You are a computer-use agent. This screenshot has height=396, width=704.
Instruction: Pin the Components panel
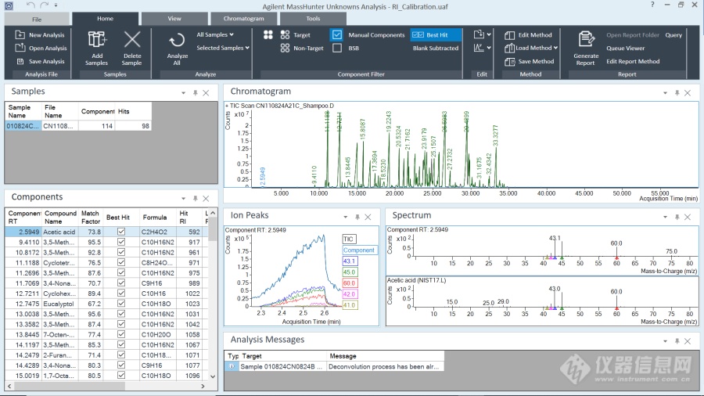click(196, 199)
